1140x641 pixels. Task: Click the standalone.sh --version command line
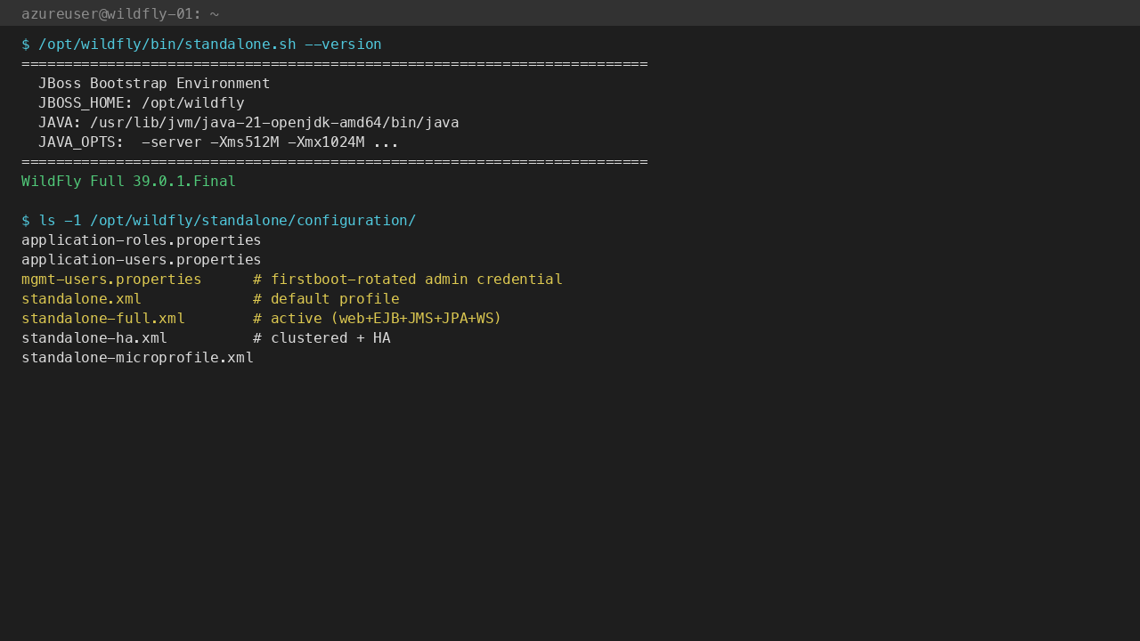coord(201,45)
